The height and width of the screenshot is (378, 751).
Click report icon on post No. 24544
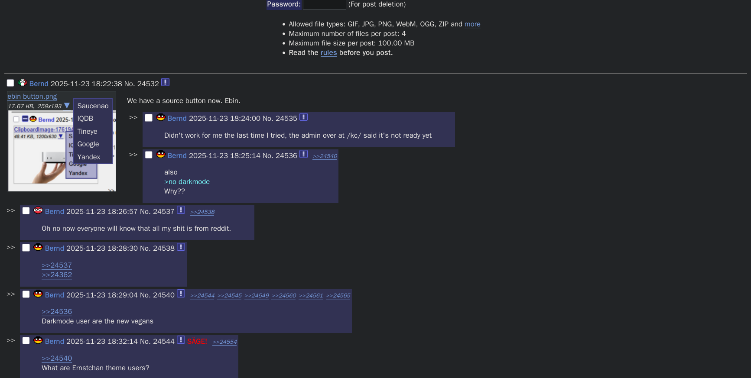click(x=181, y=340)
